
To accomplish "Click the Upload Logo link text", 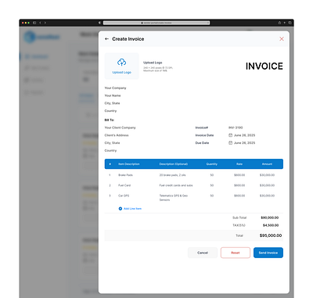I will [121, 72].
